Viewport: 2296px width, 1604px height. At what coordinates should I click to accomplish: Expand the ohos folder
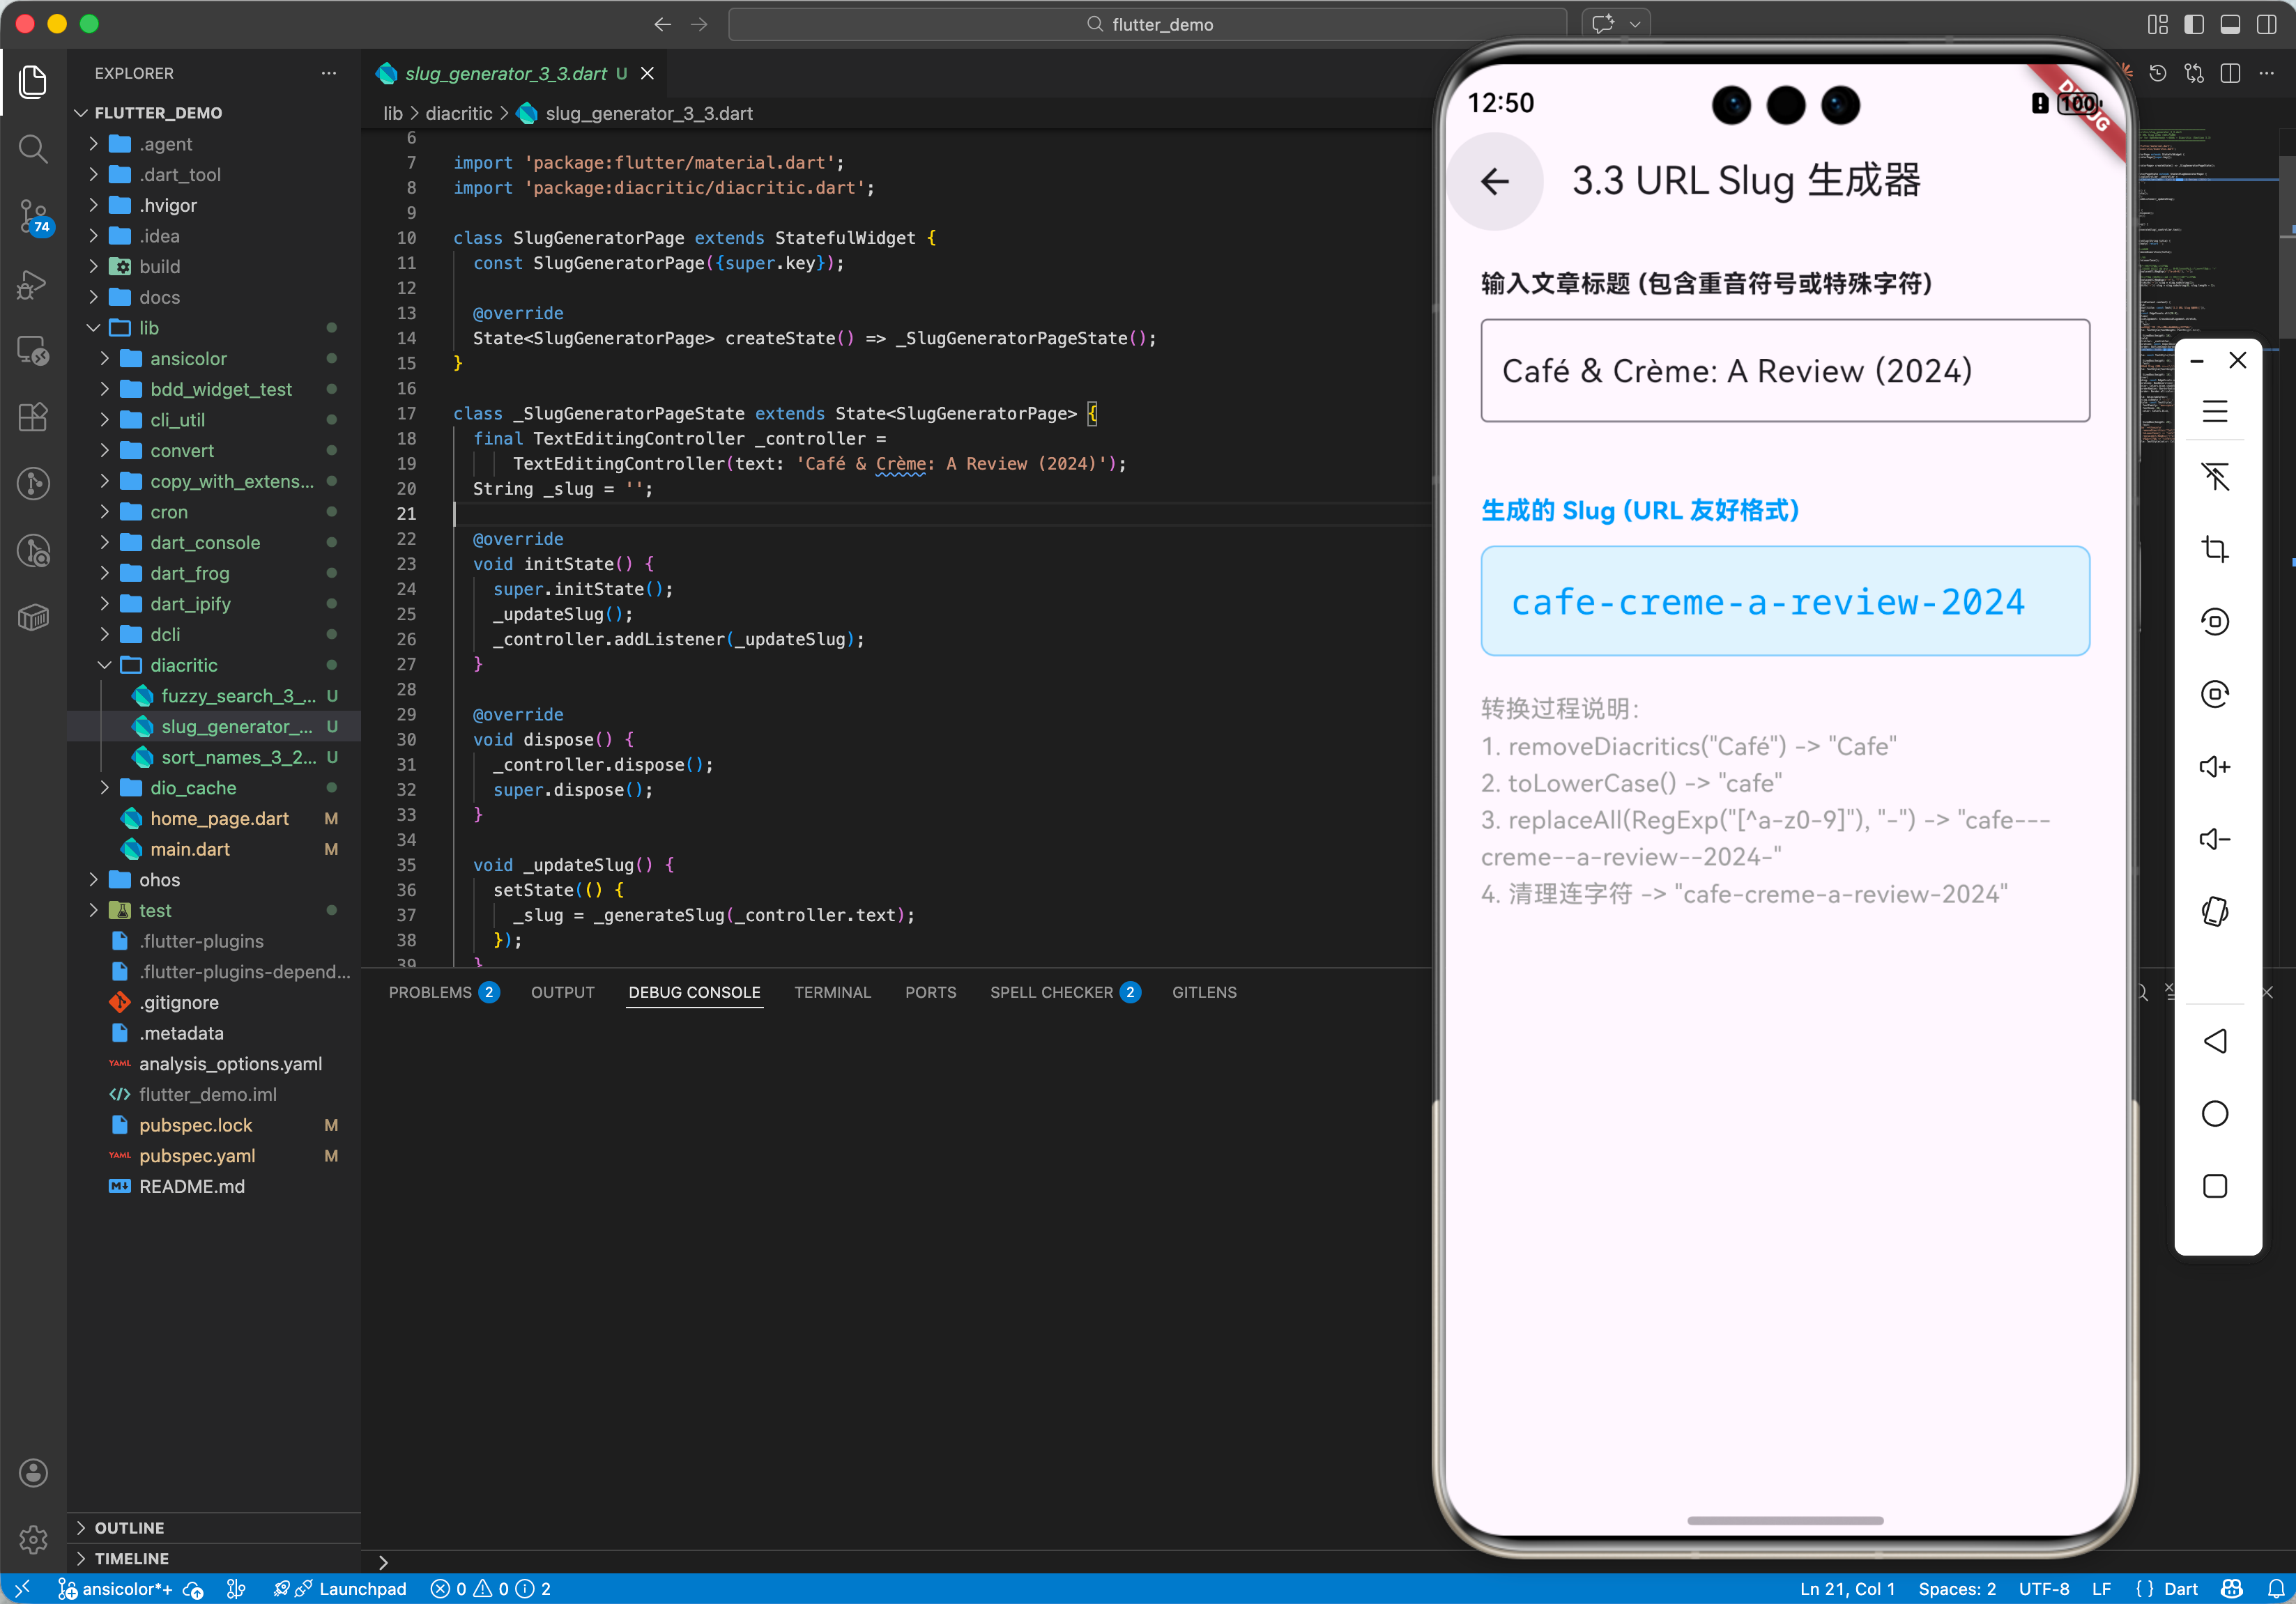pyautogui.click(x=158, y=879)
